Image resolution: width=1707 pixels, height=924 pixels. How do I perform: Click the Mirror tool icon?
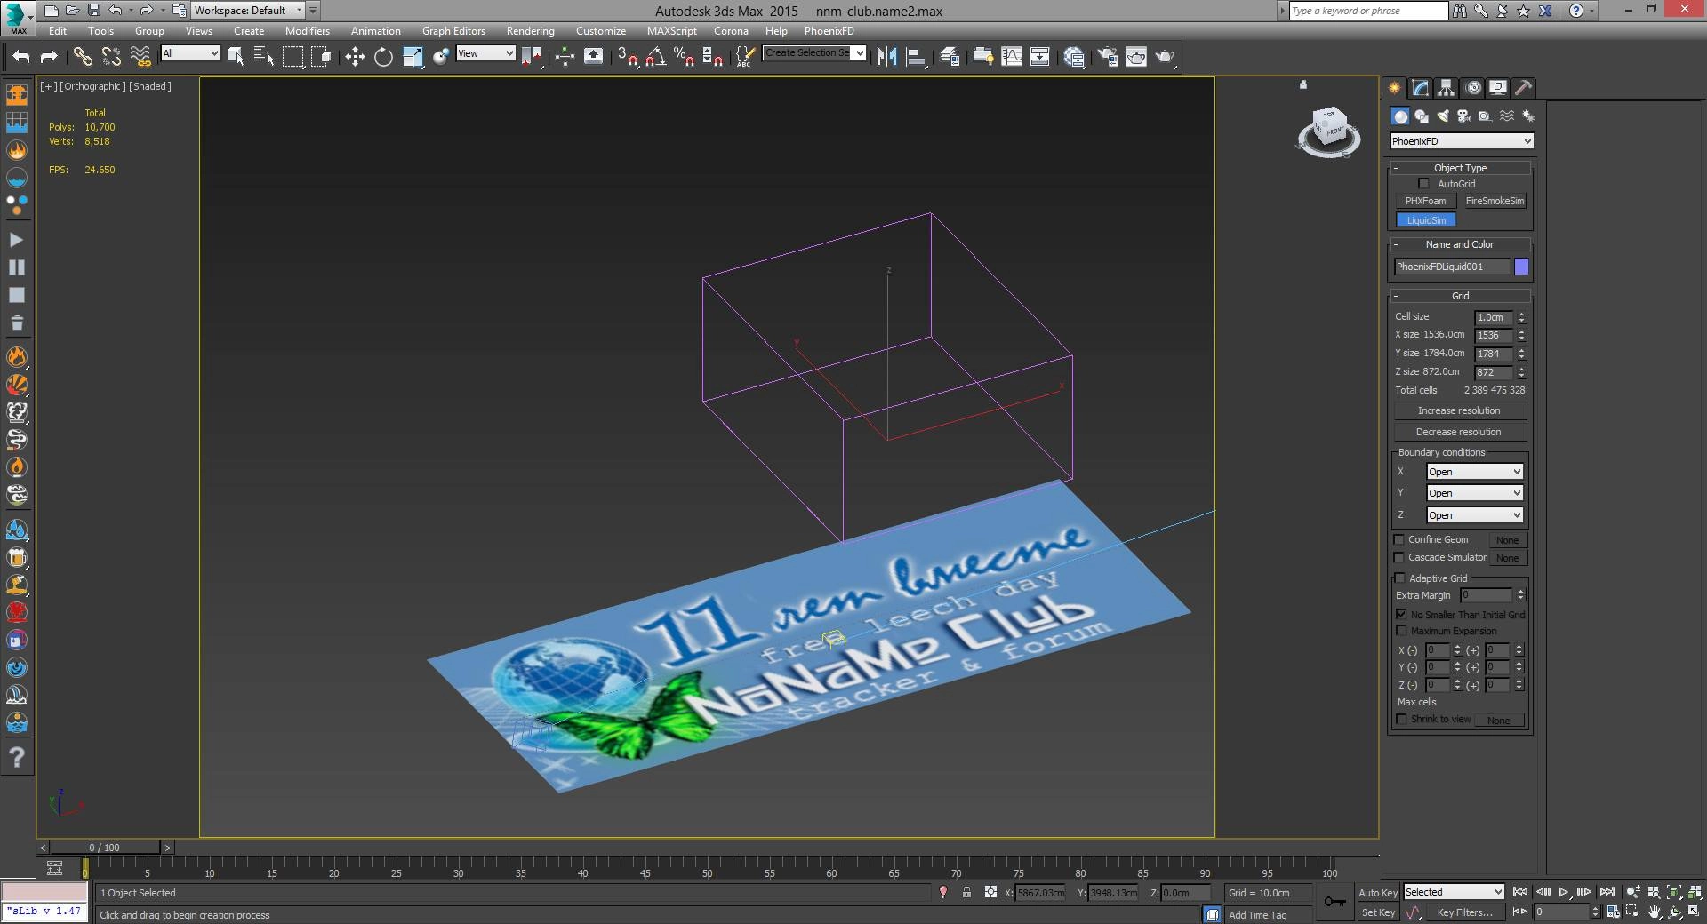coord(886,57)
